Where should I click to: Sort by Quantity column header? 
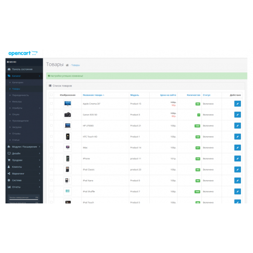point(193,95)
